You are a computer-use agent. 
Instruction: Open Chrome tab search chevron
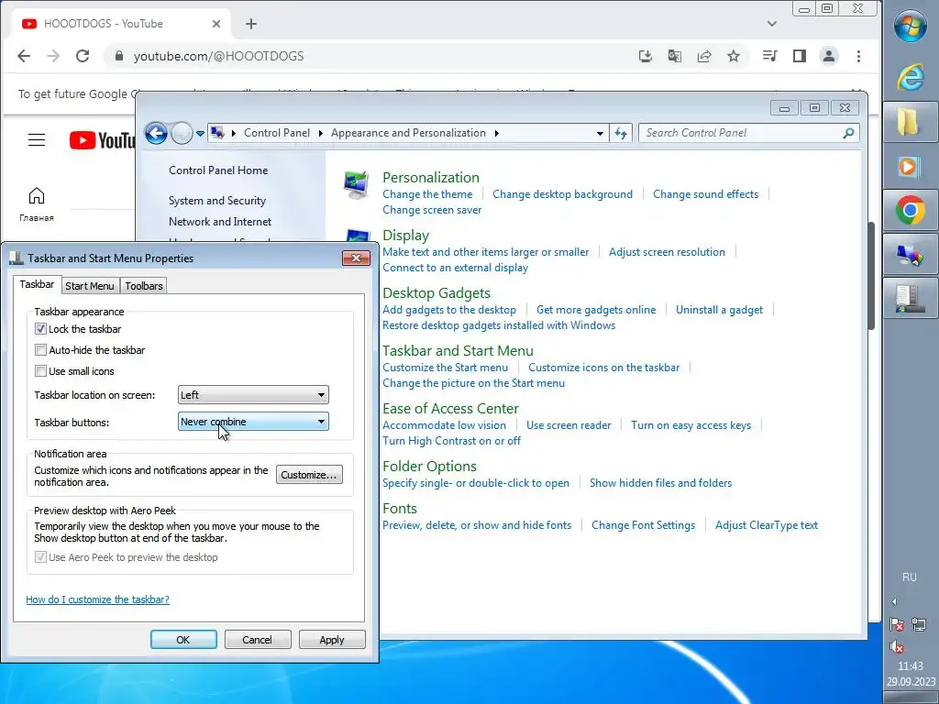[772, 24]
